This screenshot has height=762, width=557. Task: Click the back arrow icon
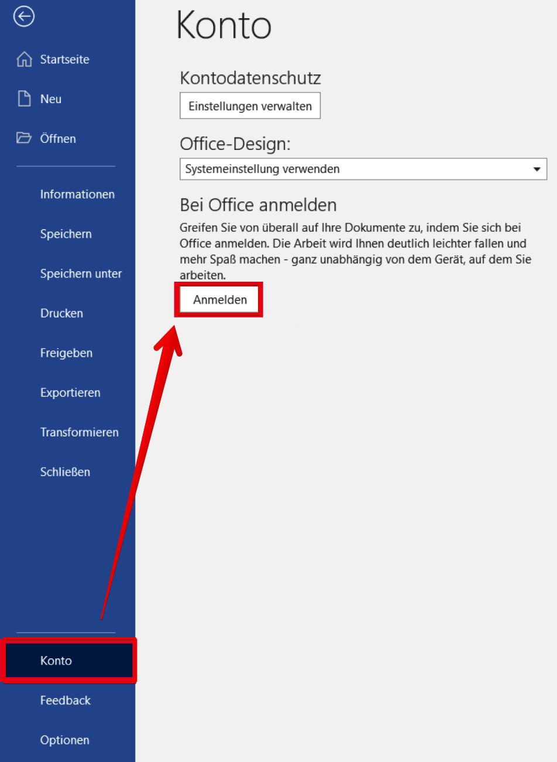23,16
